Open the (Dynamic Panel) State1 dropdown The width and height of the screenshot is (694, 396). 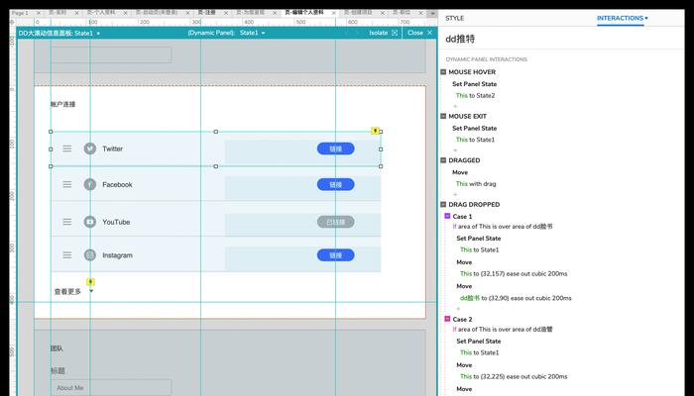tap(264, 33)
